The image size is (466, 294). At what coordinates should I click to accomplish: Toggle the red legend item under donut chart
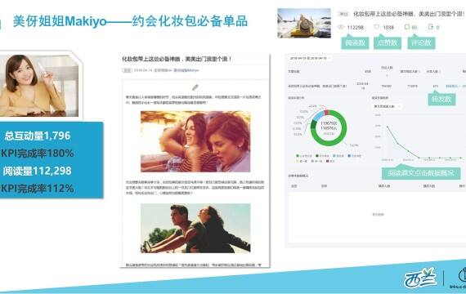pyautogui.click(x=327, y=161)
